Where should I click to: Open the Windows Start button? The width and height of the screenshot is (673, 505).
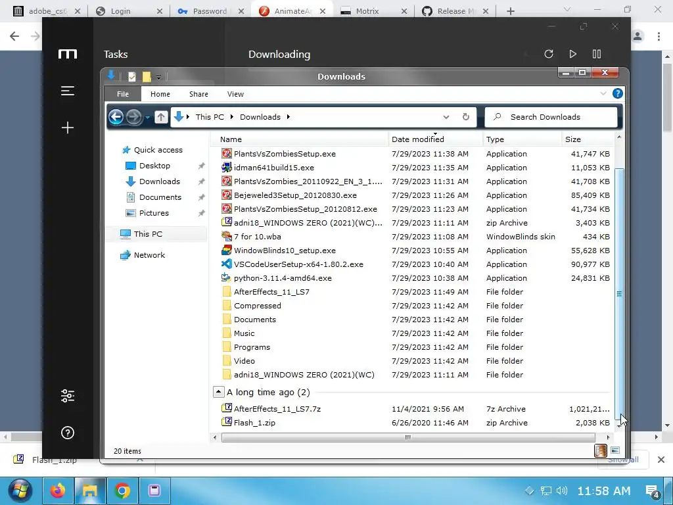click(20, 491)
